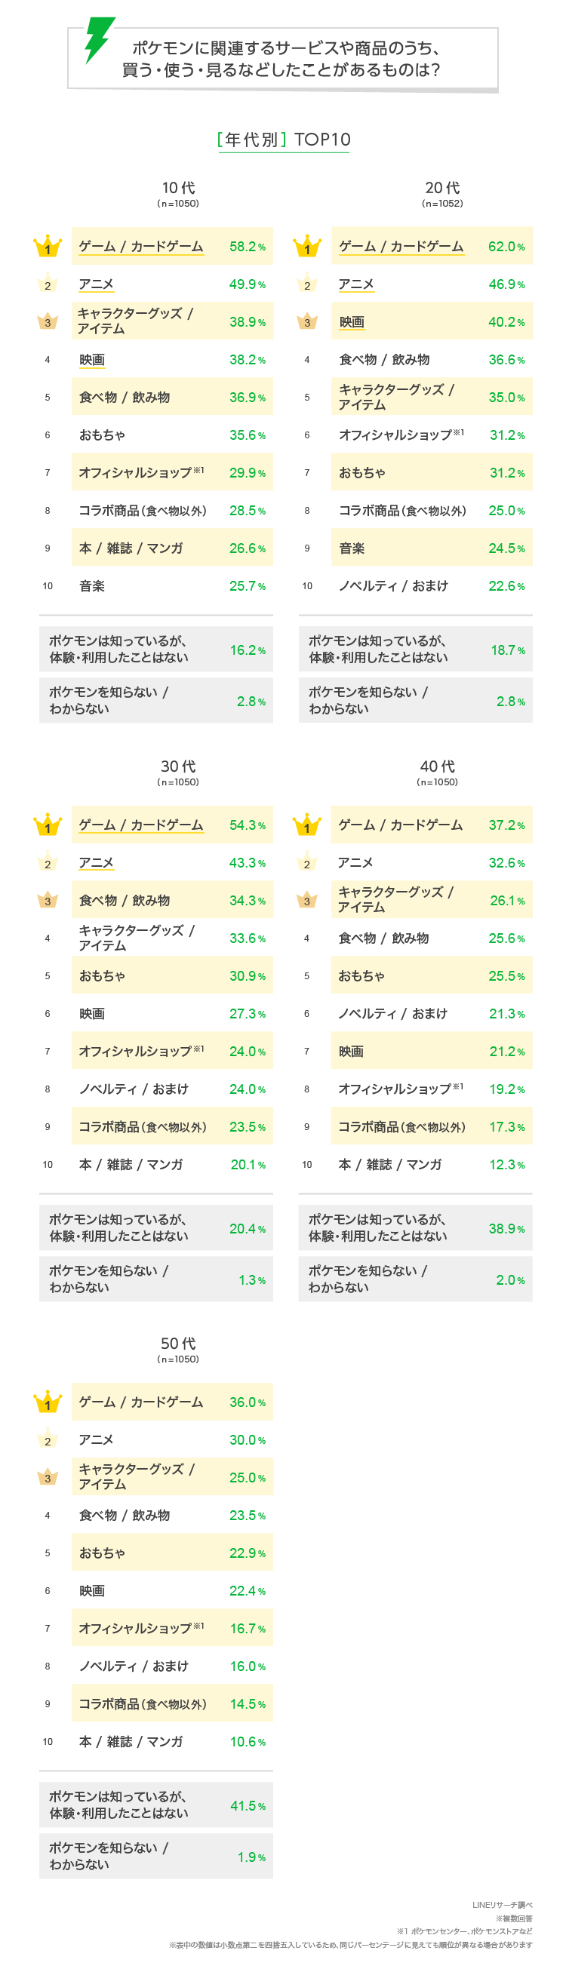Image resolution: width=566 pixels, height=1972 pixels.
Task: Click the bronze rank 3 crown under 50代
Action: (48, 1477)
